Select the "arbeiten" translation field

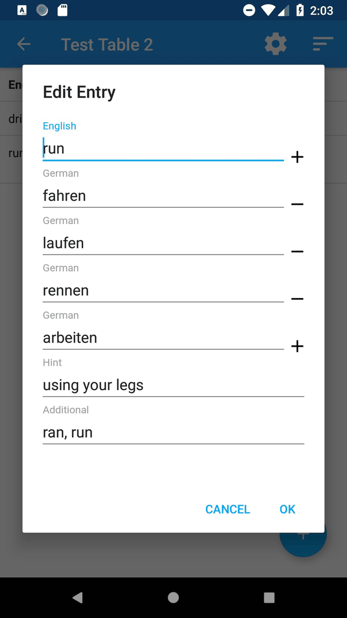point(157,338)
